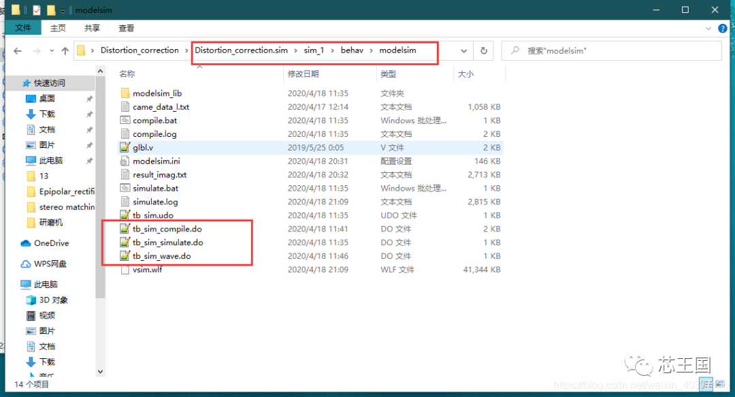Select the result_imag.txt file icon
The image size is (735, 397).
point(125,174)
